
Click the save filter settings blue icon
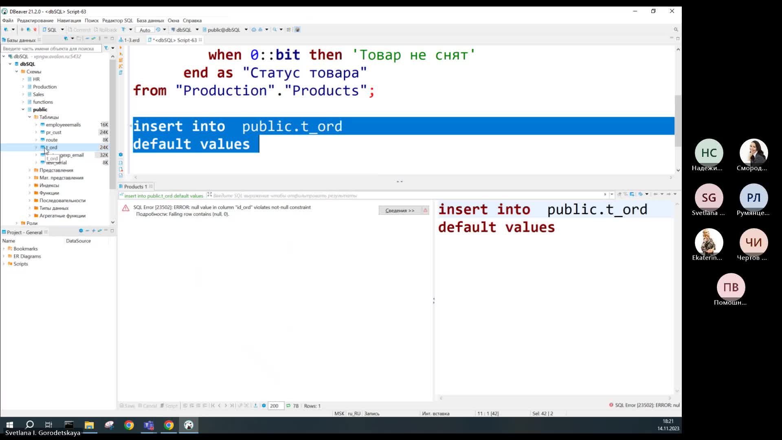pyautogui.click(x=632, y=194)
